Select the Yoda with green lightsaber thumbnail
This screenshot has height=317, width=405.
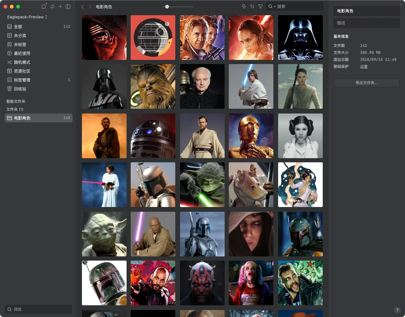pyautogui.click(x=202, y=185)
